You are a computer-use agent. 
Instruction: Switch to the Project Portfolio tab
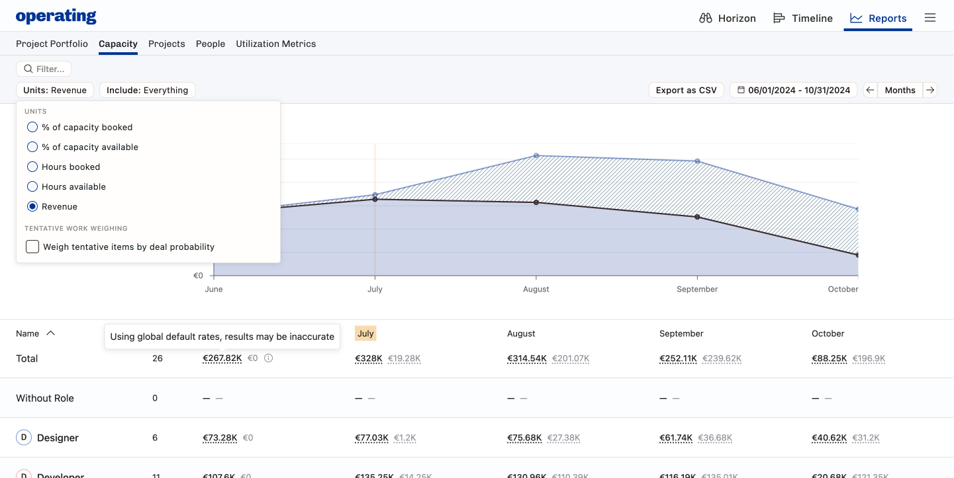click(x=52, y=44)
